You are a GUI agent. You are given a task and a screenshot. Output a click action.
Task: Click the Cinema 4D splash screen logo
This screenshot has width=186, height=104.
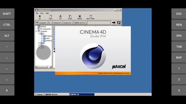coord(93,56)
